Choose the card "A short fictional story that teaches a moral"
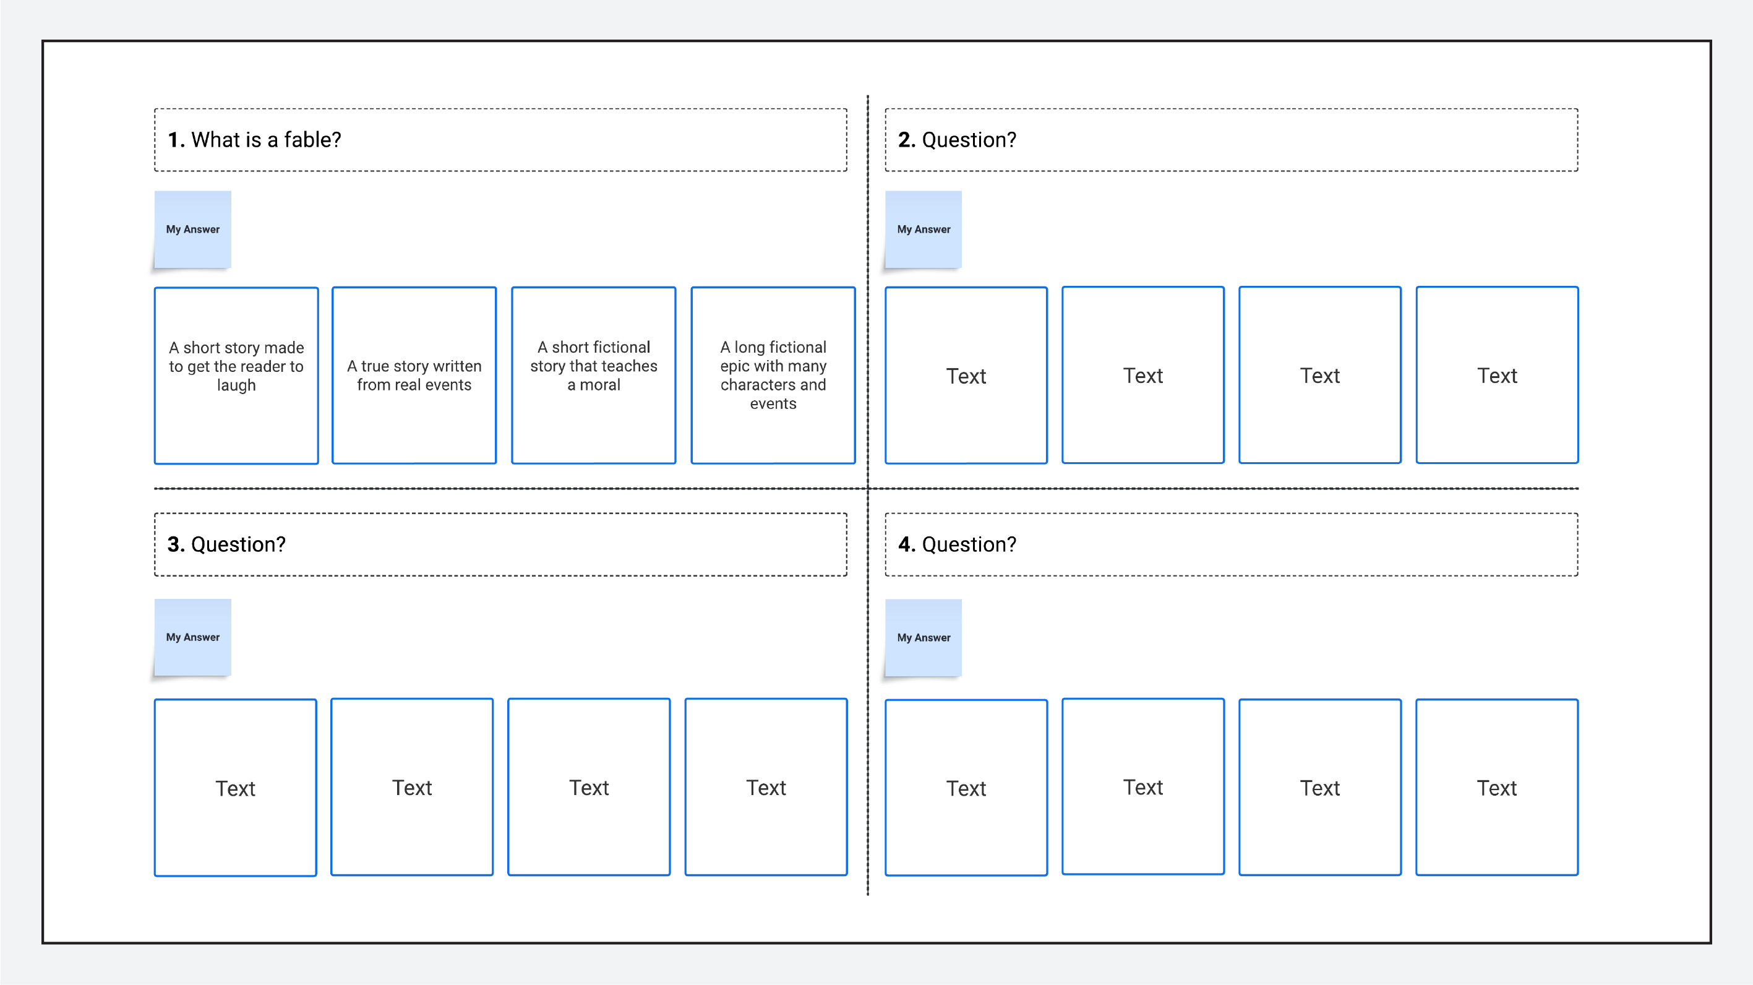This screenshot has width=1753, height=985. pyautogui.click(x=593, y=375)
